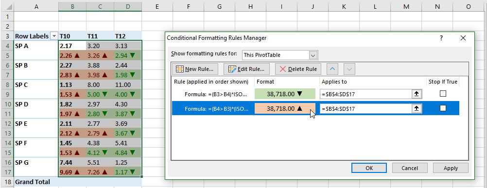Select the orange format preview swatch
This screenshot has height=188, width=487.
click(285, 108)
